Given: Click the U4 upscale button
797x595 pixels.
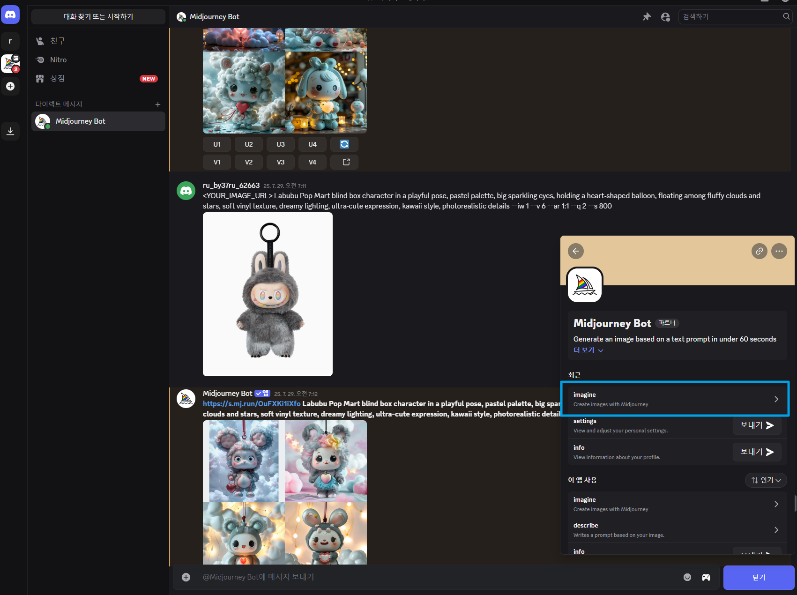Looking at the screenshot, I should pyautogui.click(x=313, y=144).
